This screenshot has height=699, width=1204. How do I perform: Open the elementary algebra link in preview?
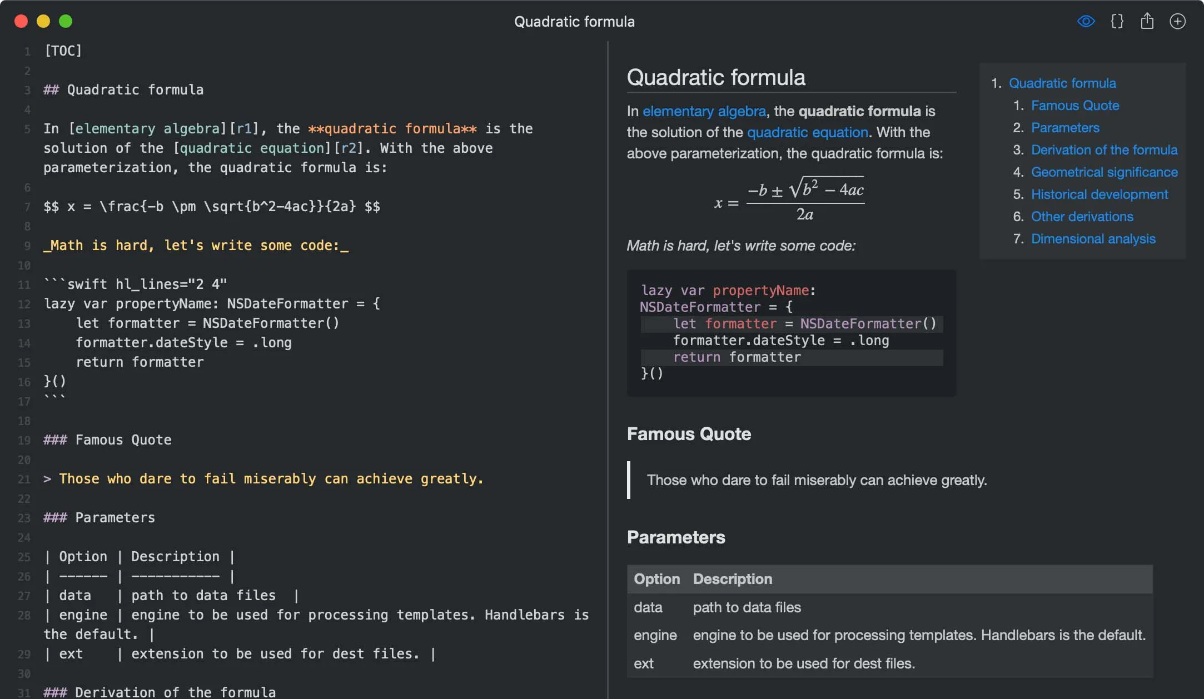[704, 111]
